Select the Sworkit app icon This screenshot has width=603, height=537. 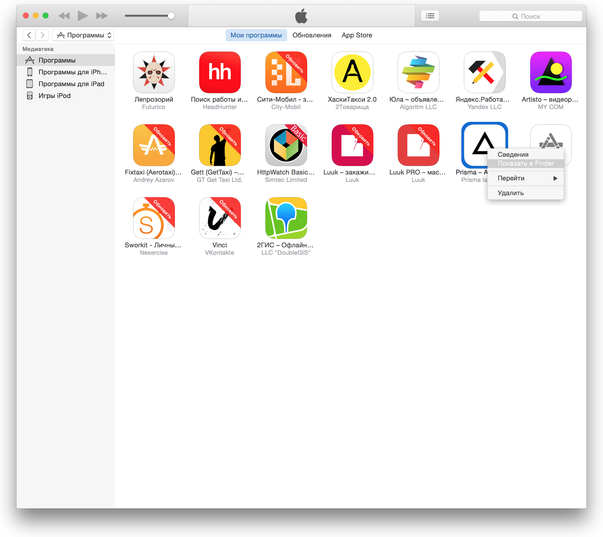154,218
